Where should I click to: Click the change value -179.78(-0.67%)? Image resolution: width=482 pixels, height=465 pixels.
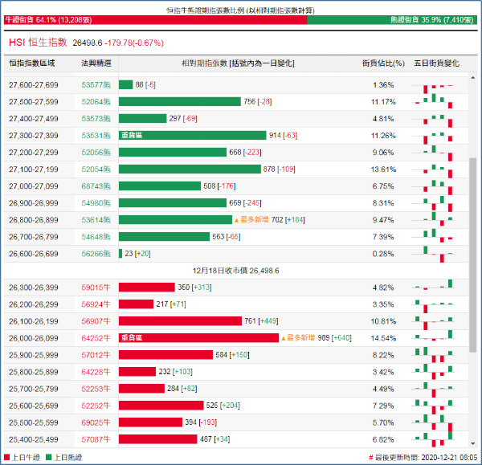click(134, 43)
